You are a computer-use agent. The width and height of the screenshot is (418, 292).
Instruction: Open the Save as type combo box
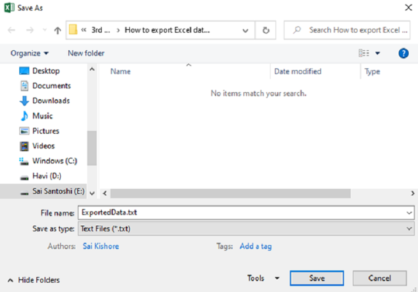click(246, 229)
